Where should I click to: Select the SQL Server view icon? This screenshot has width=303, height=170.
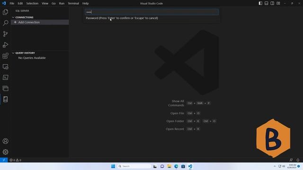pyautogui.click(x=5, y=99)
